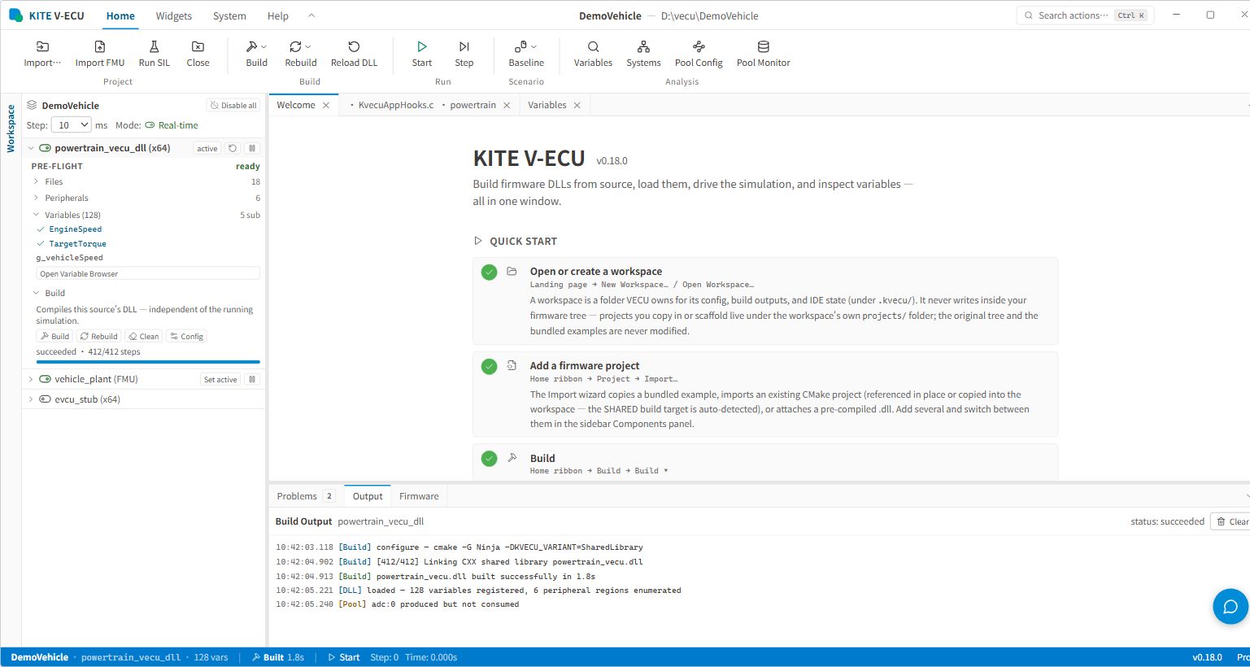Screen dimensions: 1250x667
Task: Click the sidebar Clean button
Action: pos(143,336)
